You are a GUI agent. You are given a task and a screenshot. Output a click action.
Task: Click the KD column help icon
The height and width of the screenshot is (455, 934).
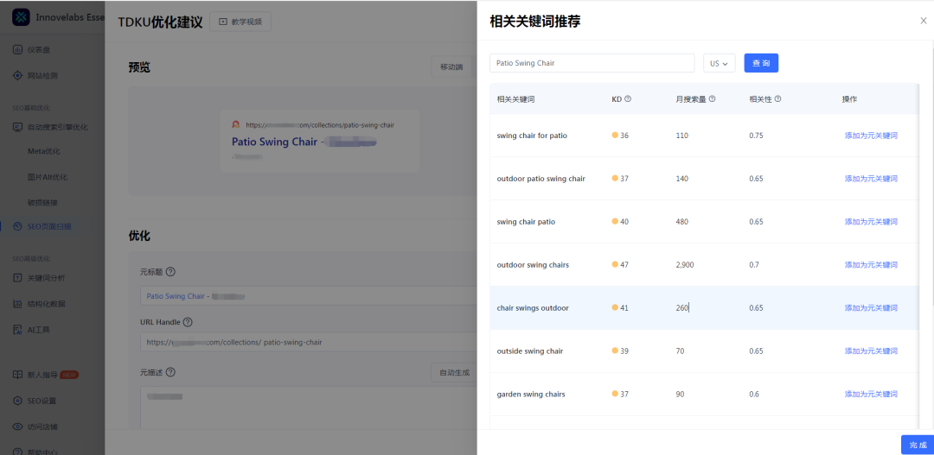click(628, 99)
